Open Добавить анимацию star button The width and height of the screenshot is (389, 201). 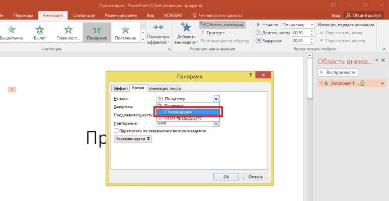[186, 27]
